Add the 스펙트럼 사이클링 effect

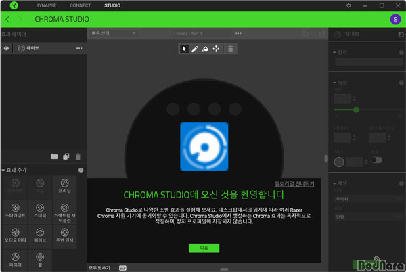pyautogui.click(x=65, y=212)
